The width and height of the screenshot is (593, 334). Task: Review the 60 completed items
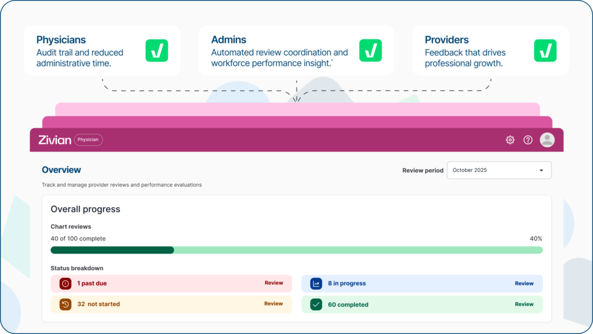524,304
